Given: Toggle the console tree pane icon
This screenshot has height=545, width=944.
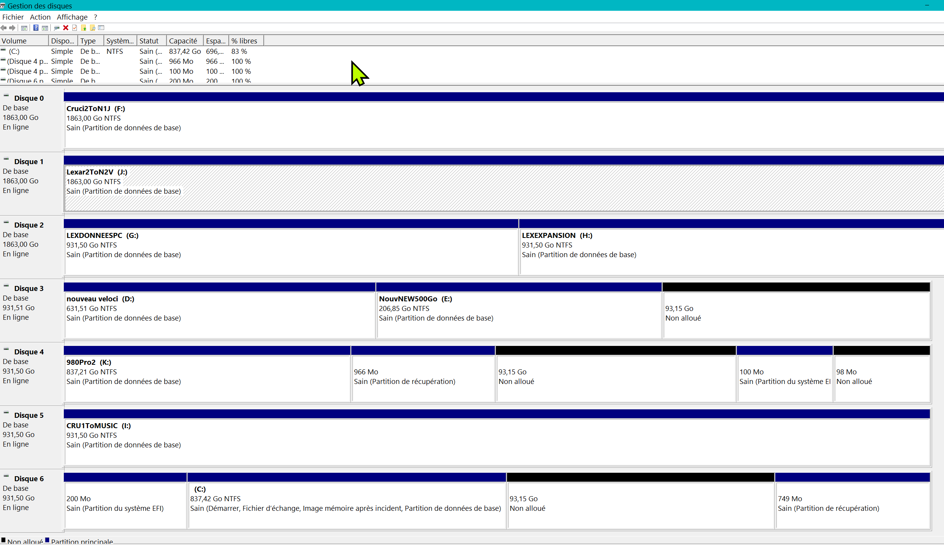Looking at the screenshot, I should pyautogui.click(x=24, y=28).
